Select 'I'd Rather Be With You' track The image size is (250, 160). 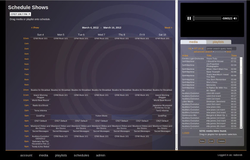[211, 88]
